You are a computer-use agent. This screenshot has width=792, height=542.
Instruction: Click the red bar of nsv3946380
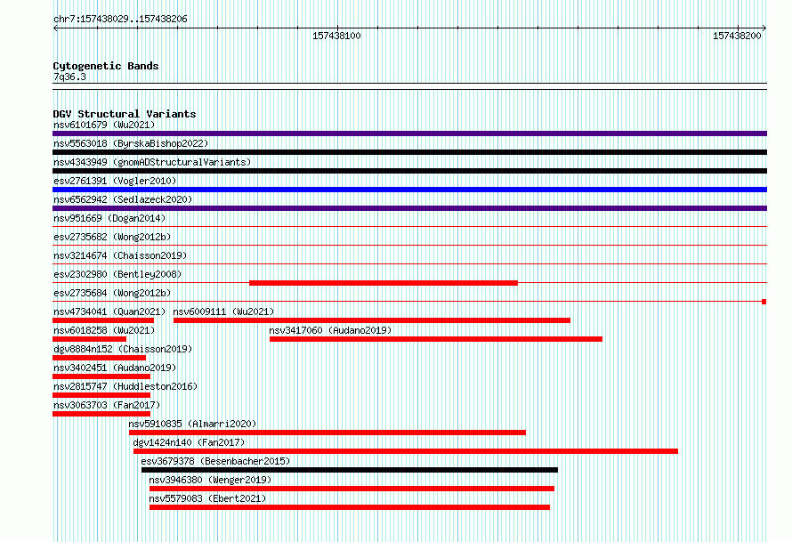[x=352, y=489]
